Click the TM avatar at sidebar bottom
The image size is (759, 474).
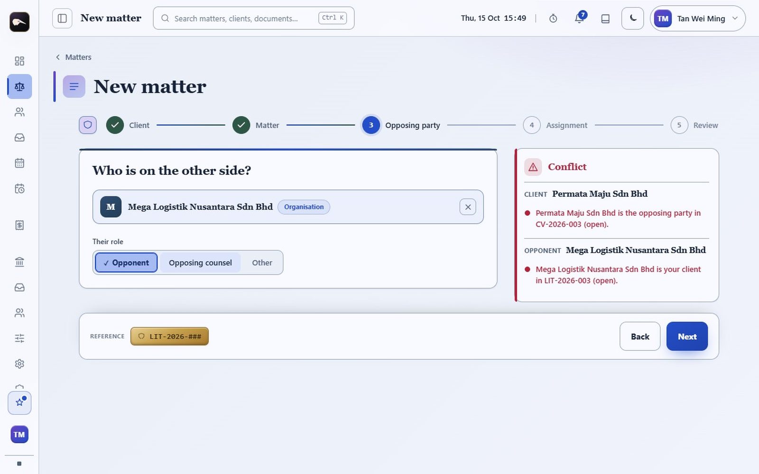[x=19, y=434]
